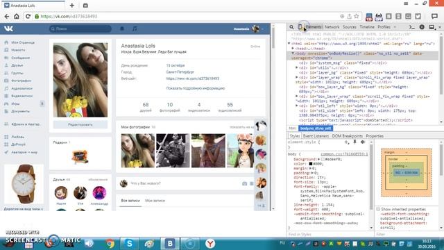Viewport: 444px width, 250px height.
Task: Open Yandex browser from the taskbar
Action: coord(210,244)
